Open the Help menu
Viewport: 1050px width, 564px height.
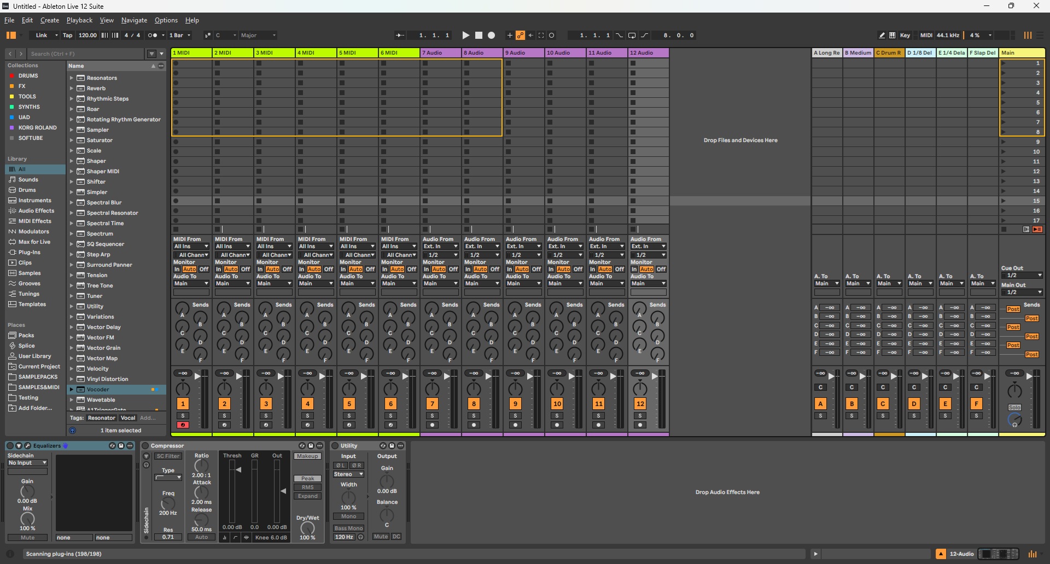192,20
